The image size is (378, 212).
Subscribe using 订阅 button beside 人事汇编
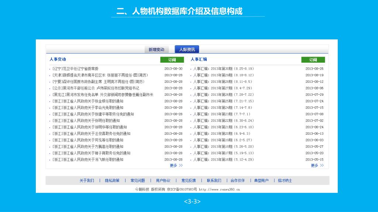(313, 60)
